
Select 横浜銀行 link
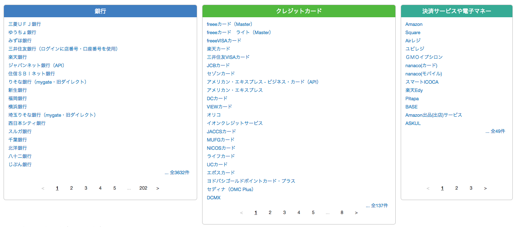pos(18,107)
